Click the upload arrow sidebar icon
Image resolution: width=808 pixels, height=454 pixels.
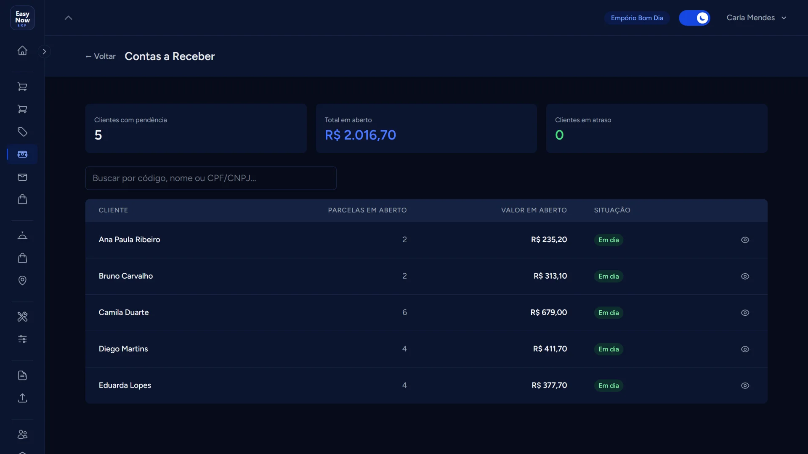(22, 398)
